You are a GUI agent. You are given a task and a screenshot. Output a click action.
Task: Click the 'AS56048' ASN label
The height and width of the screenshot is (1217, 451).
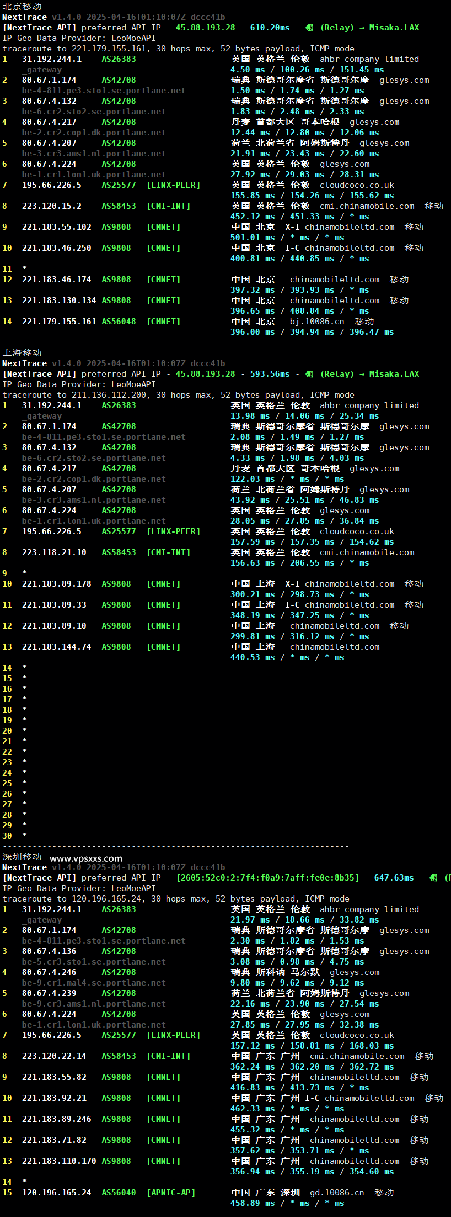click(x=119, y=322)
